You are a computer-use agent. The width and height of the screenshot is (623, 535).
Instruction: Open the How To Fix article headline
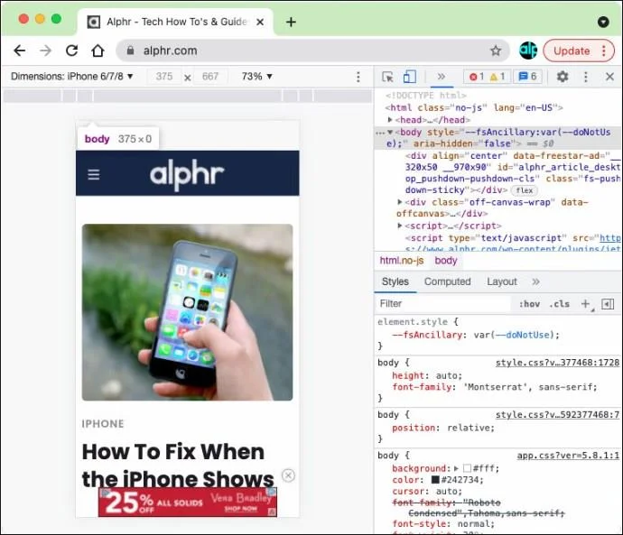tap(178, 466)
